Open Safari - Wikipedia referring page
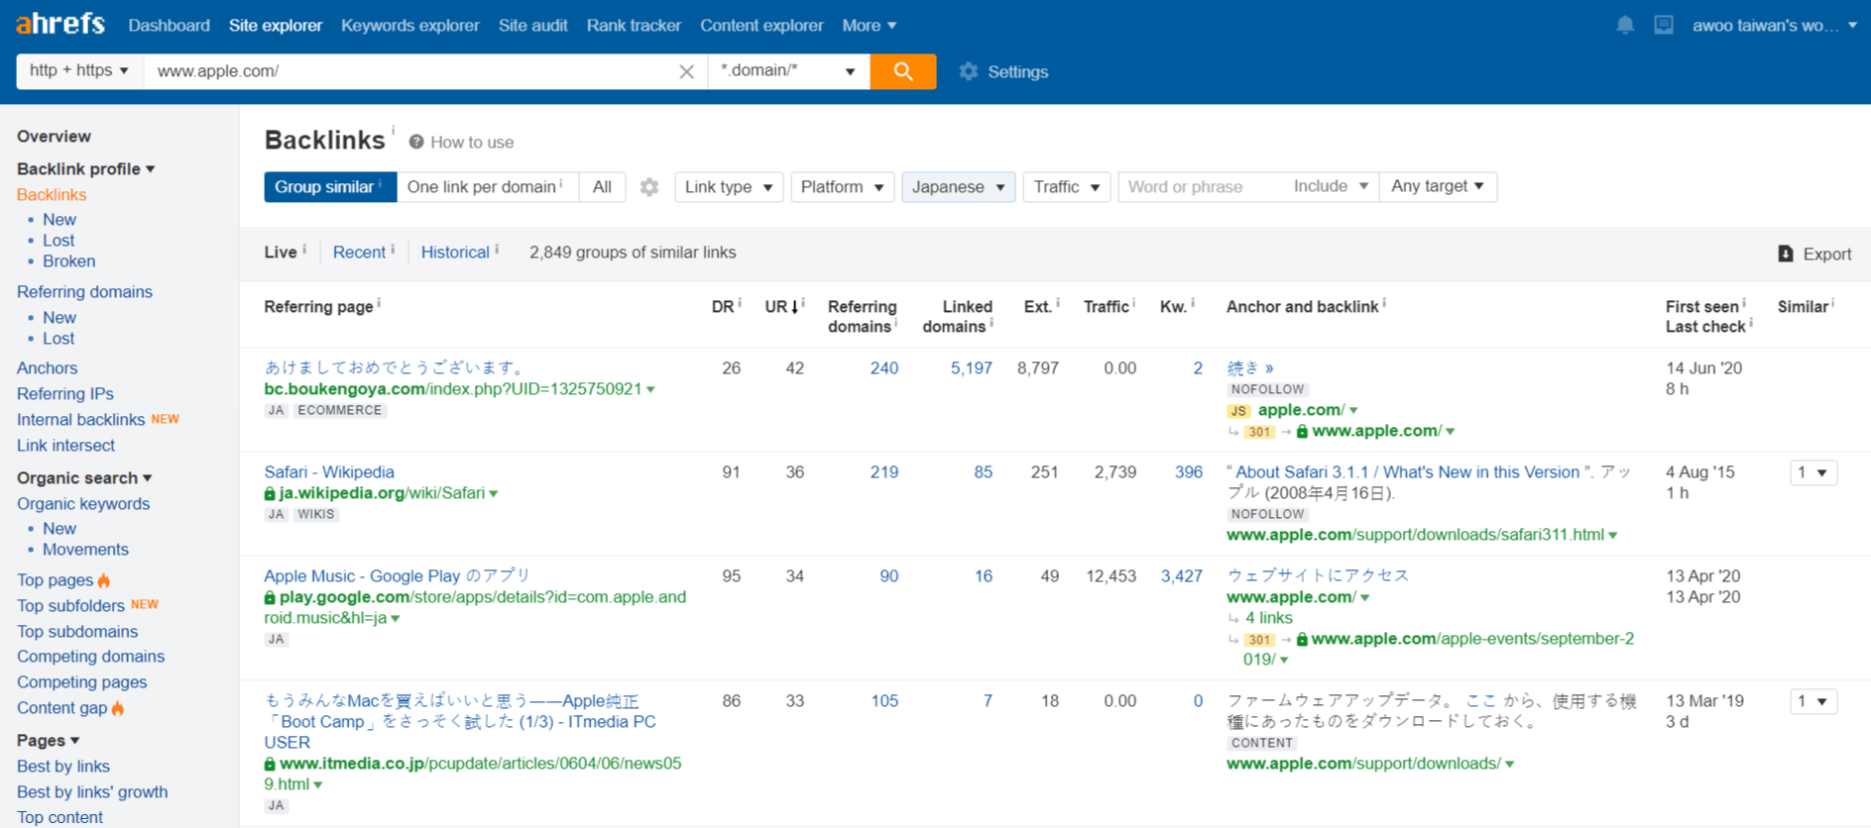 [x=329, y=472]
